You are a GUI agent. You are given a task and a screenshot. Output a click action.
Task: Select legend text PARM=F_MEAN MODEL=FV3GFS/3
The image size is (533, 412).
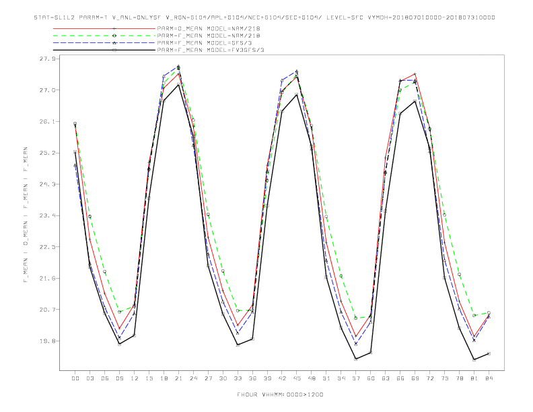pyautogui.click(x=211, y=50)
